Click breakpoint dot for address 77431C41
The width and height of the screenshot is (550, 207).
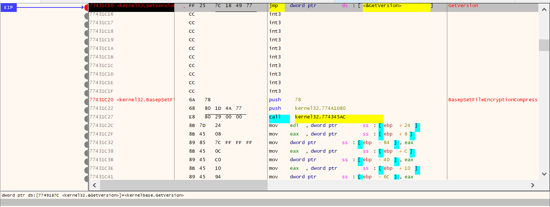point(86,177)
